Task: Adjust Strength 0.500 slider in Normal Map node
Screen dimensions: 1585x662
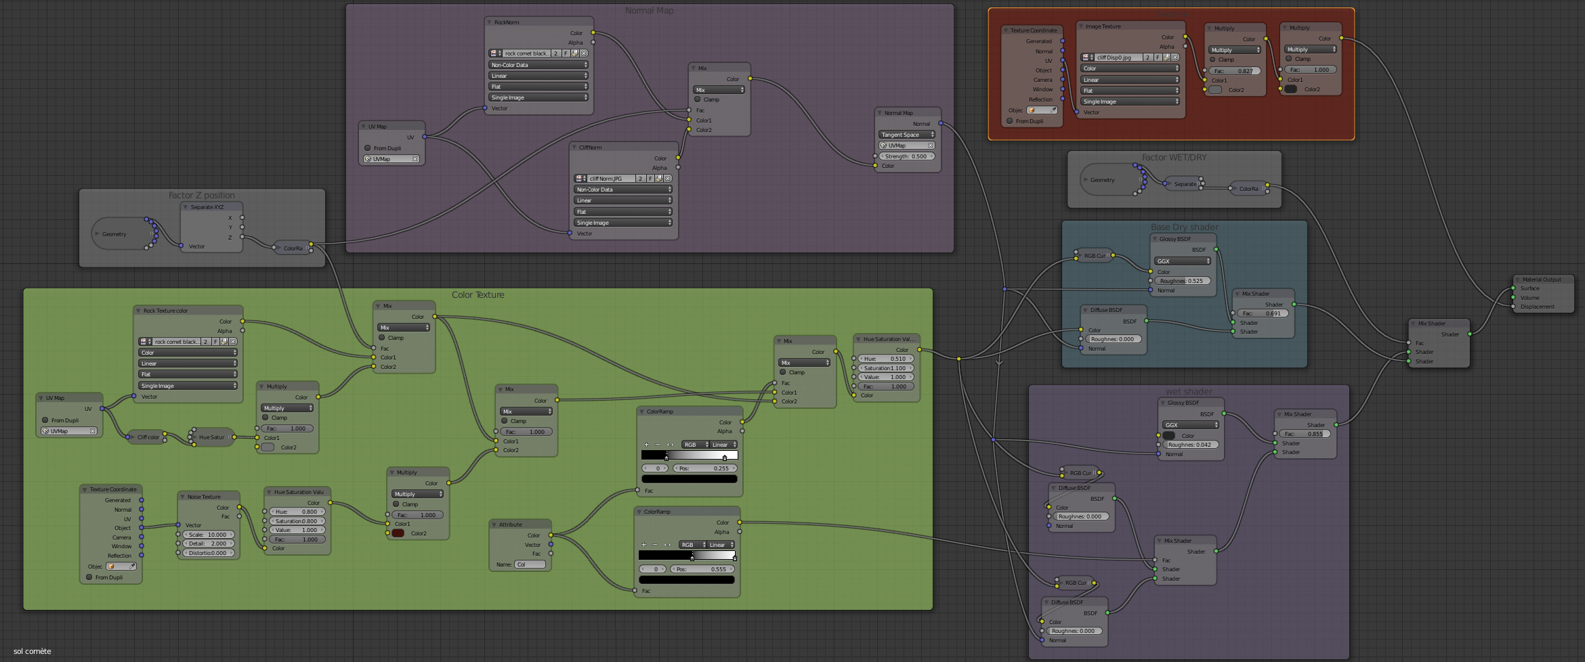Action: tap(907, 156)
